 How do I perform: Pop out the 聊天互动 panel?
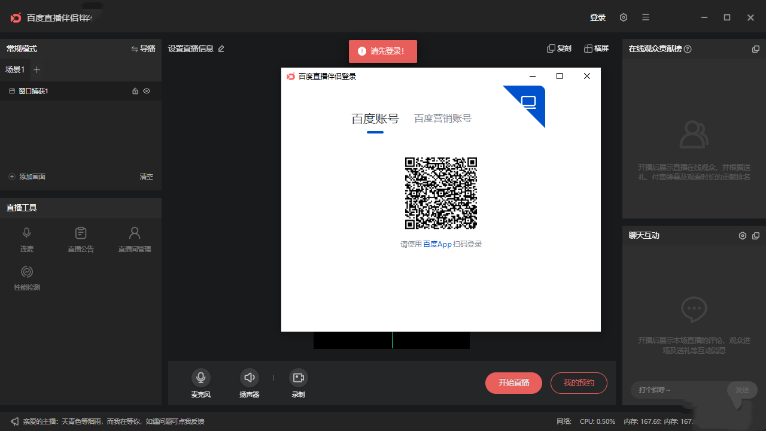[x=756, y=236]
